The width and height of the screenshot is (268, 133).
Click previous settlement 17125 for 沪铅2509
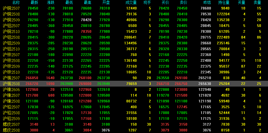click(206, 119)
